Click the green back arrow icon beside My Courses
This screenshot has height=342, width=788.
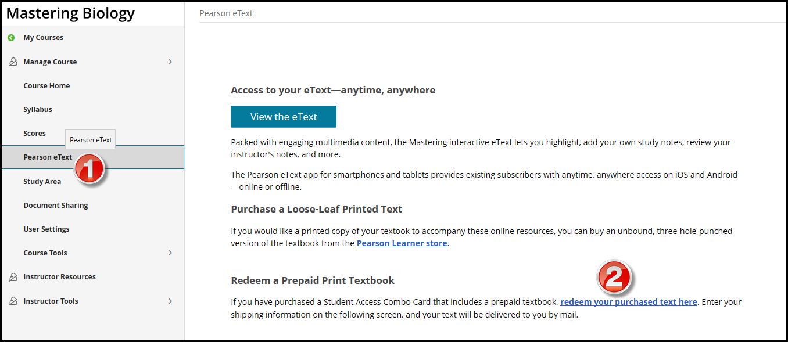click(11, 38)
